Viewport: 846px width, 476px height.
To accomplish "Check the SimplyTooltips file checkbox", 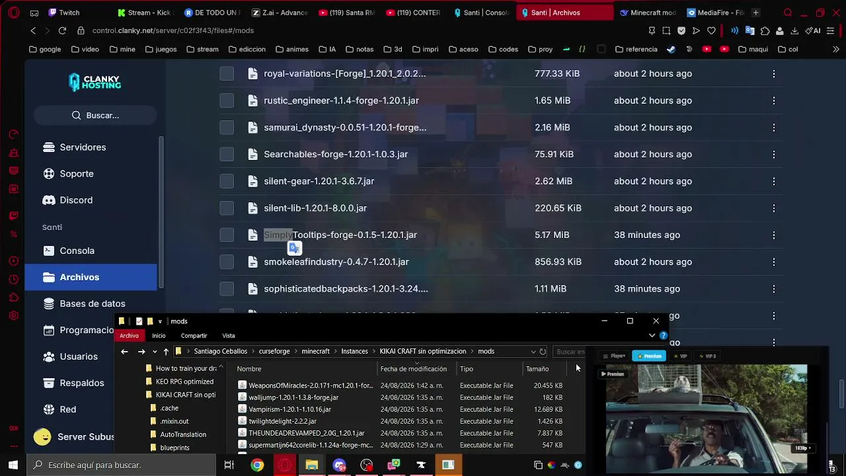I will coord(227,235).
